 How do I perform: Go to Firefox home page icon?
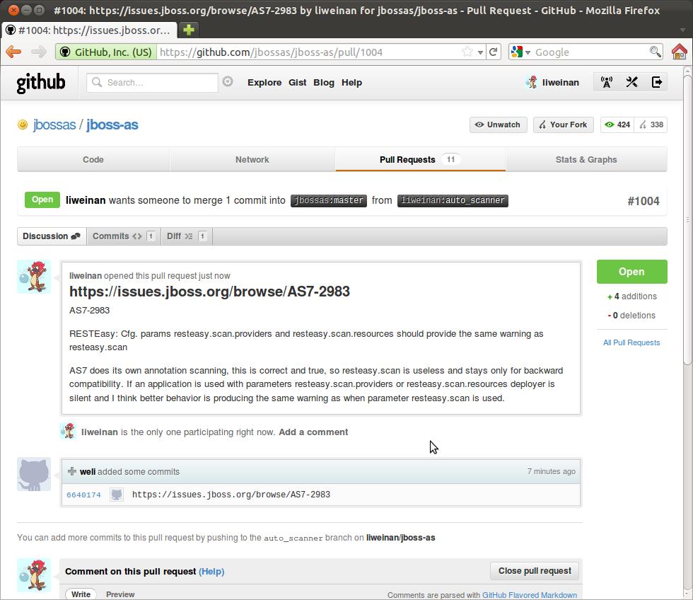pos(680,52)
